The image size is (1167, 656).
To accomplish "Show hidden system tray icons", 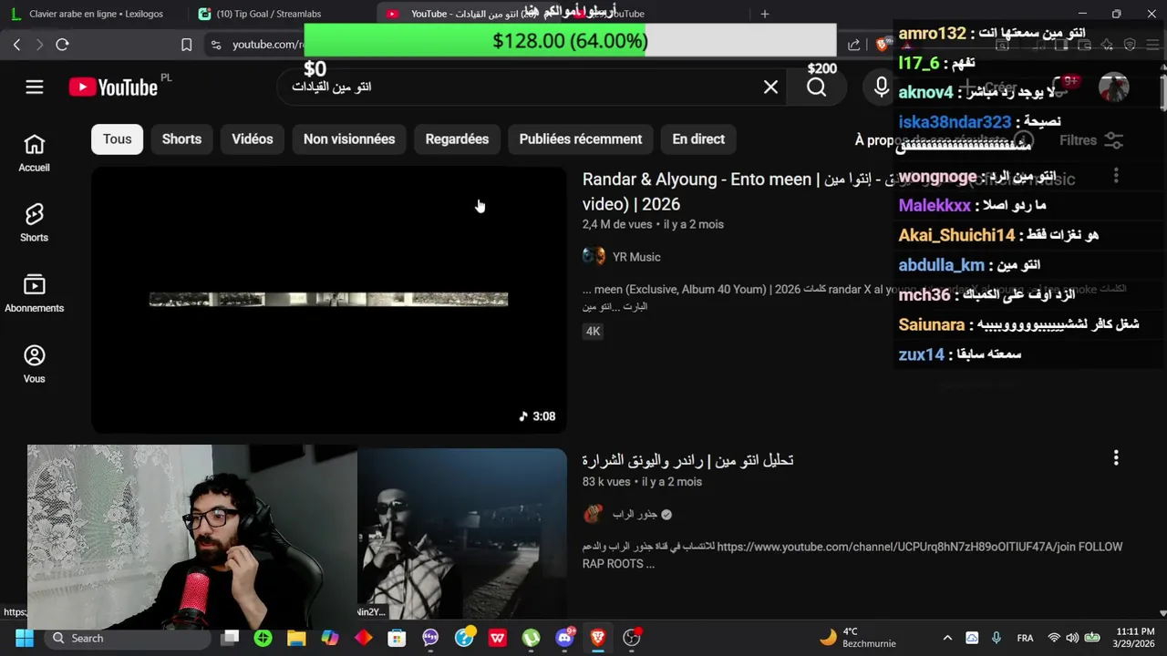I will [x=947, y=638].
